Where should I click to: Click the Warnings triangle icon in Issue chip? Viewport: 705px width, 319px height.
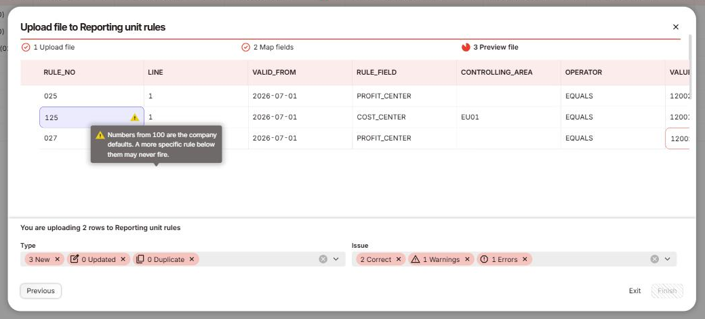[416, 259]
